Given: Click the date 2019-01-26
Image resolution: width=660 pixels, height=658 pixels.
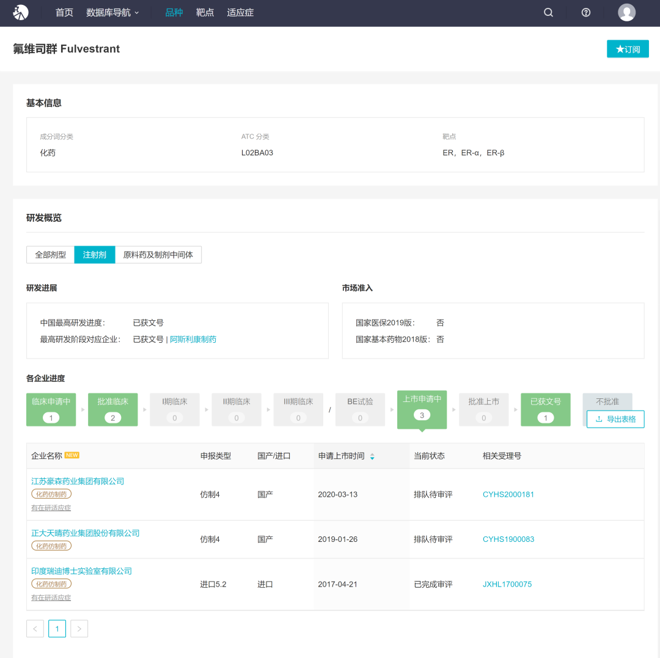Looking at the screenshot, I should coord(337,539).
